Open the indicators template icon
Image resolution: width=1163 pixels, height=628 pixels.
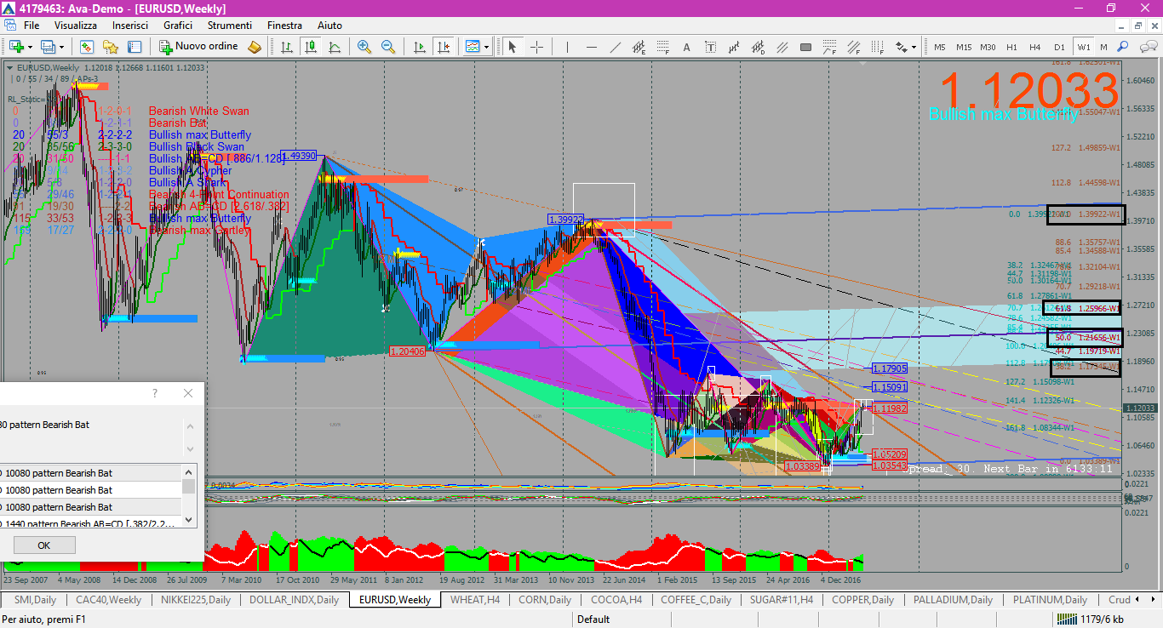point(473,47)
